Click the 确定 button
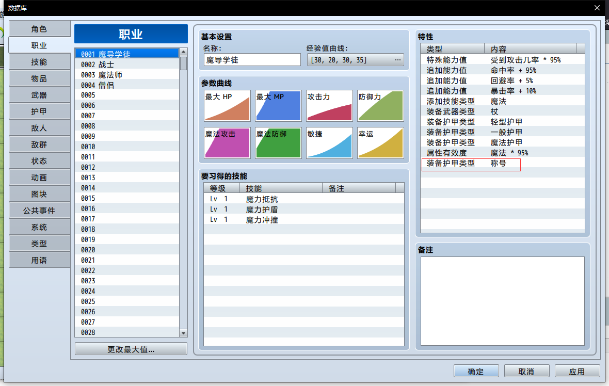This screenshot has height=386, width=609. 476,371
